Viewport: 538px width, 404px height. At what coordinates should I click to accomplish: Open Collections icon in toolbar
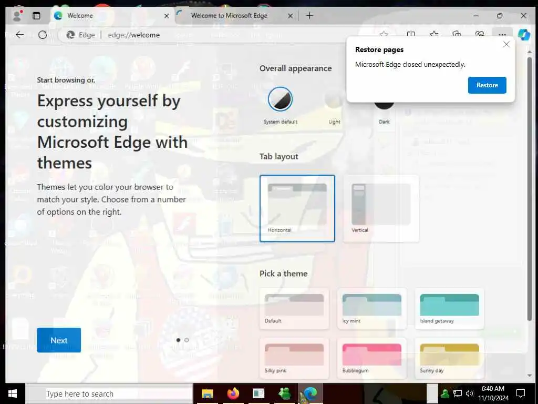point(457,34)
